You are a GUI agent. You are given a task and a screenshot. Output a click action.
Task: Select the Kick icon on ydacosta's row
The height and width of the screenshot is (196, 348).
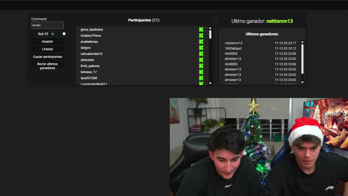click(201, 60)
